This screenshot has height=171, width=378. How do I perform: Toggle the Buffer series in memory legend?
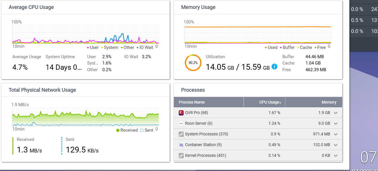[287, 47]
